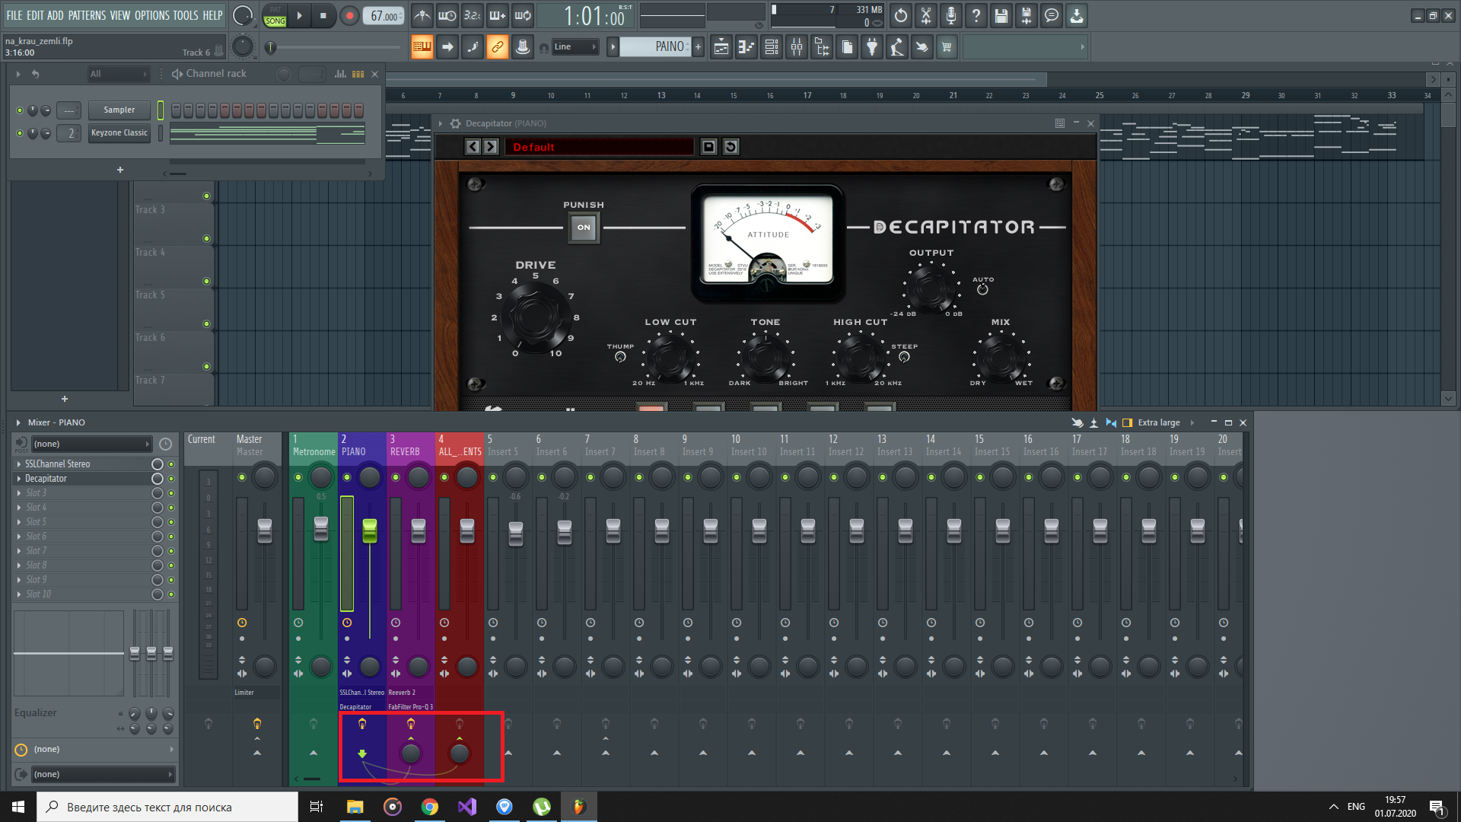Open the ADD menu
Screen dimensions: 1461x822
click(x=56, y=15)
